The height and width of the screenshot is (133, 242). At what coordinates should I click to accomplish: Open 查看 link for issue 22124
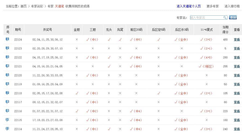point(237,40)
